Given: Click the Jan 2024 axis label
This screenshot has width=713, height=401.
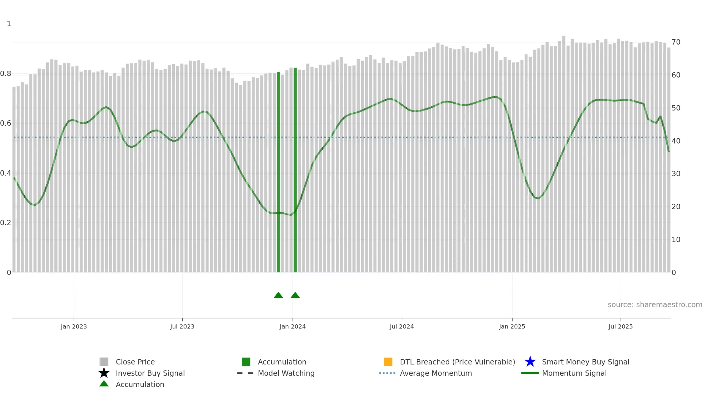Looking at the screenshot, I should [293, 326].
